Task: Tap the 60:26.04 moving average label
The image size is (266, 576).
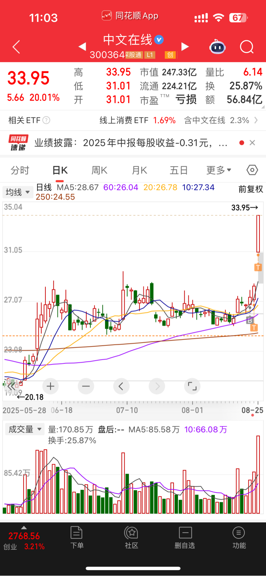Action: click(121, 187)
